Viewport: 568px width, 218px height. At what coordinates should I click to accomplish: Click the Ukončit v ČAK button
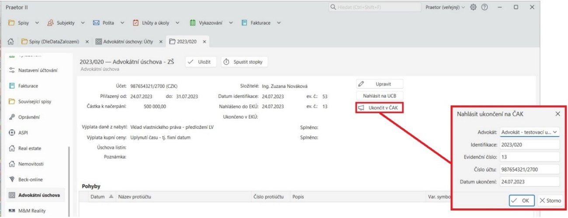pos(379,107)
